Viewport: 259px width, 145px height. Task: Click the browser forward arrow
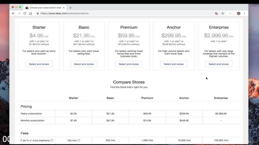pyautogui.click(x=19, y=13)
